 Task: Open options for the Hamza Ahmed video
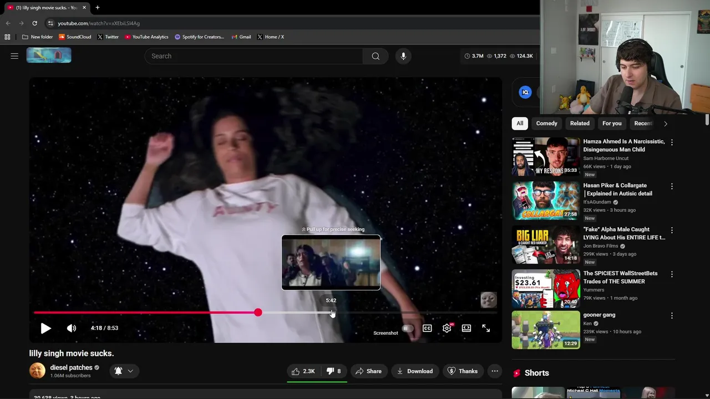[672, 142]
